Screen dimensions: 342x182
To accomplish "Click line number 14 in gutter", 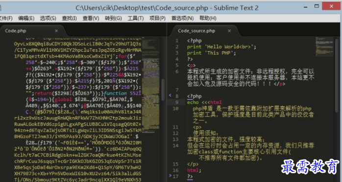I will [x=175, y=145].
